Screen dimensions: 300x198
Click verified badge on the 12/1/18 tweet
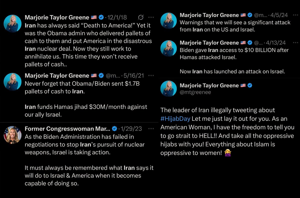(101, 17)
